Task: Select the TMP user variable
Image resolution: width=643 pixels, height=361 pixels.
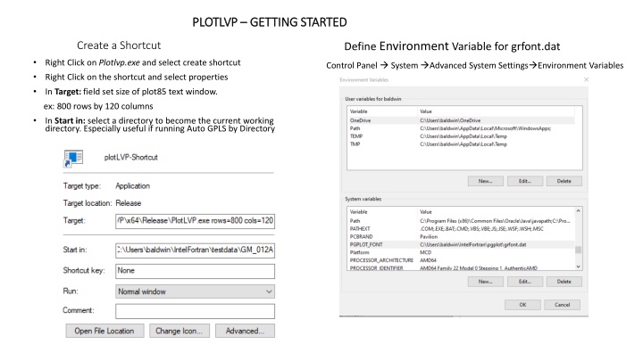Action: coord(461,144)
